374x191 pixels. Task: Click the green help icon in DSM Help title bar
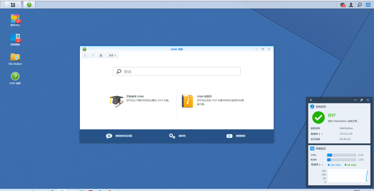coord(84,49)
